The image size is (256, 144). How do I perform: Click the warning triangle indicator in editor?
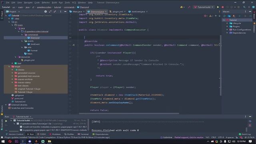pos(210,16)
